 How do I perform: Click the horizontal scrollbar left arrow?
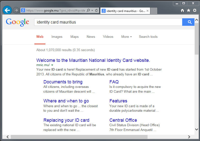tap(8, 137)
